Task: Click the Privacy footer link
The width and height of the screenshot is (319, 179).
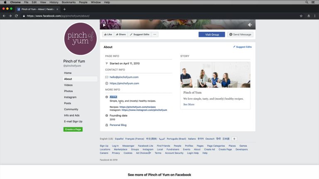Action: coord(116,153)
